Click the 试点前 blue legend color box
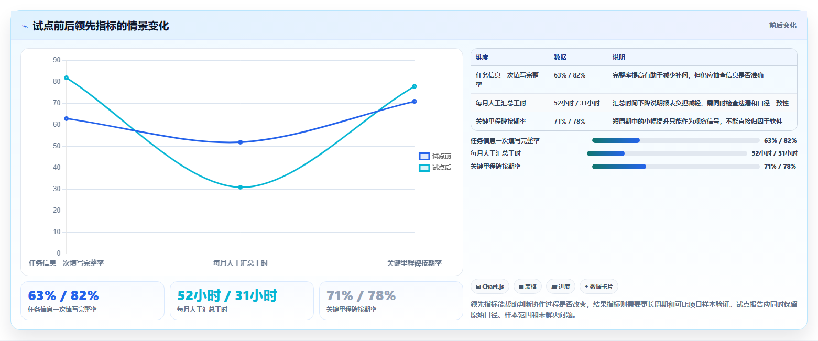The image size is (818, 341). (x=424, y=156)
